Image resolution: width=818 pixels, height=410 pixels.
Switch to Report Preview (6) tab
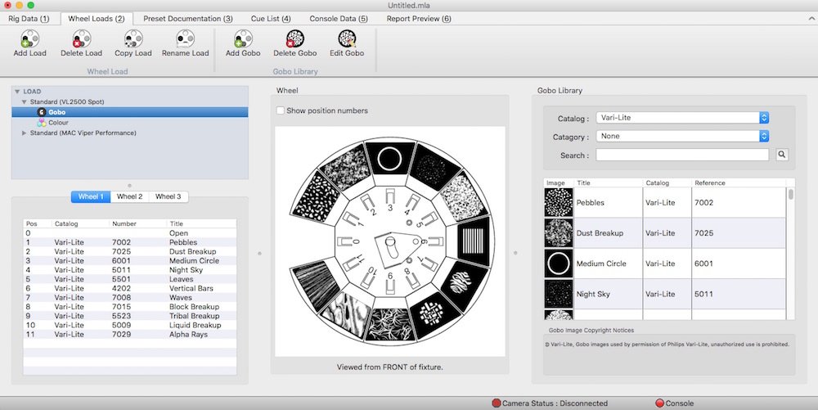[x=419, y=18]
